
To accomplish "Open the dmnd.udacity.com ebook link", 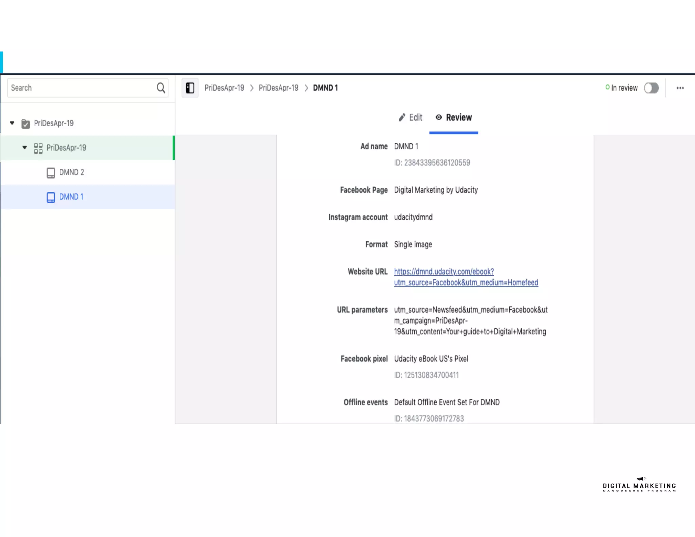I will click(x=444, y=272).
